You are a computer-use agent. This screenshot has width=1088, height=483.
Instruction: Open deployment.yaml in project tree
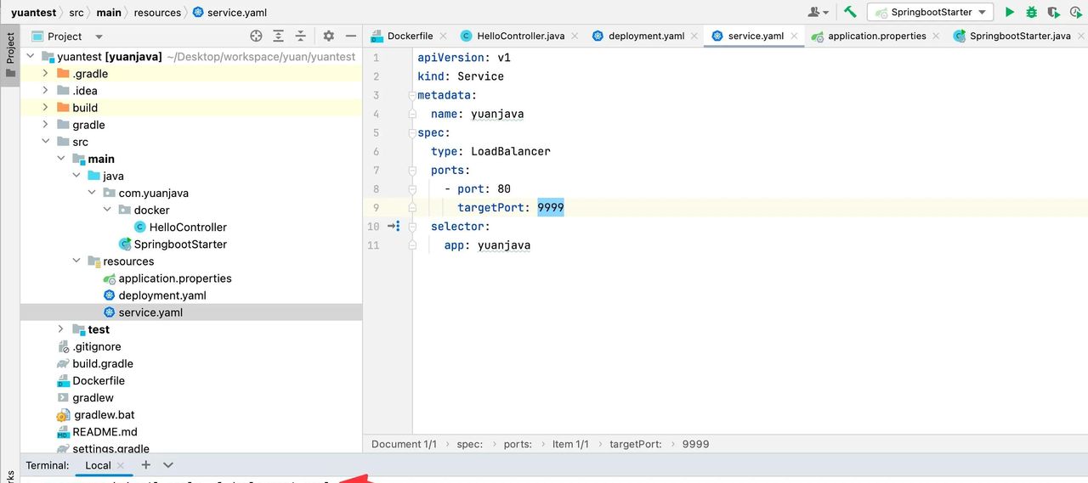click(162, 295)
